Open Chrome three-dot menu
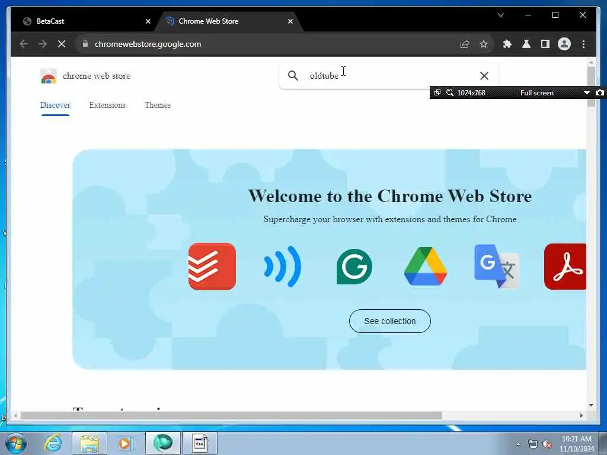607x455 pixels. 583,44
